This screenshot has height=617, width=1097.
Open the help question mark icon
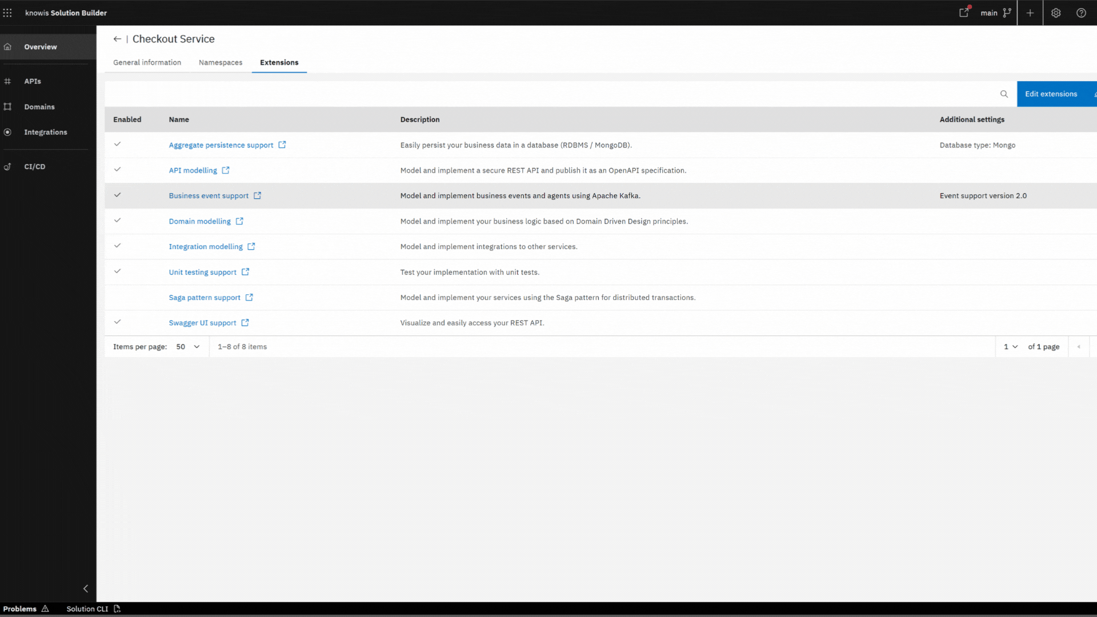[x=1081, y=13]
